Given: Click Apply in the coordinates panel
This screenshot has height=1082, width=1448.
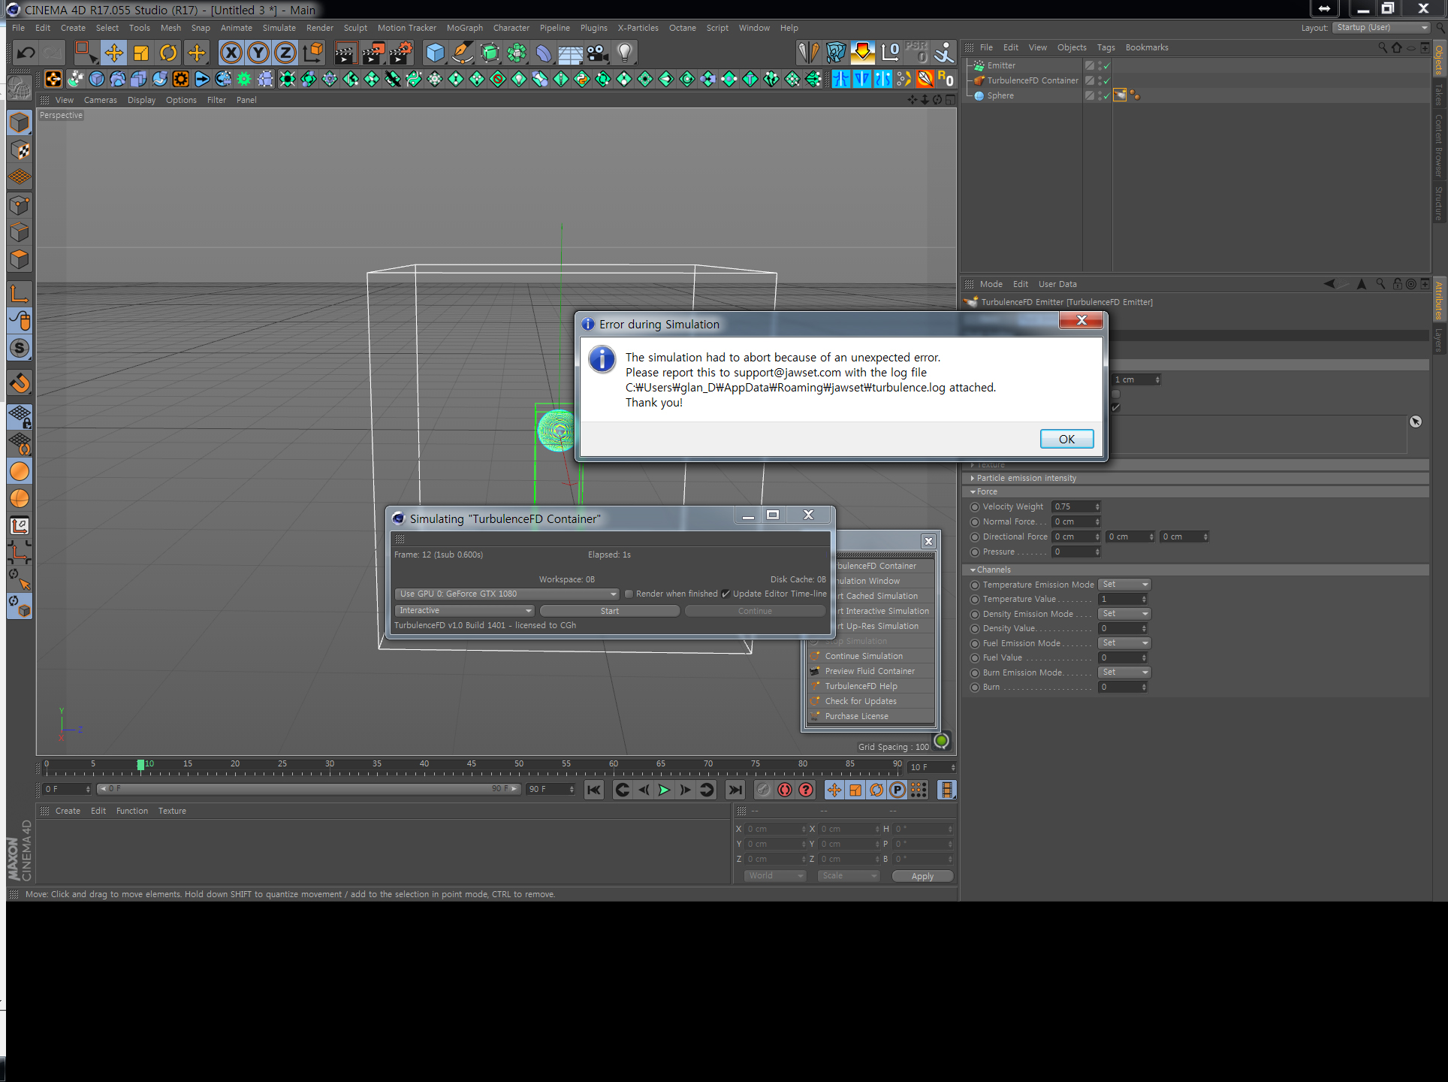Looking at the screenshot, I should coord(922,876).
